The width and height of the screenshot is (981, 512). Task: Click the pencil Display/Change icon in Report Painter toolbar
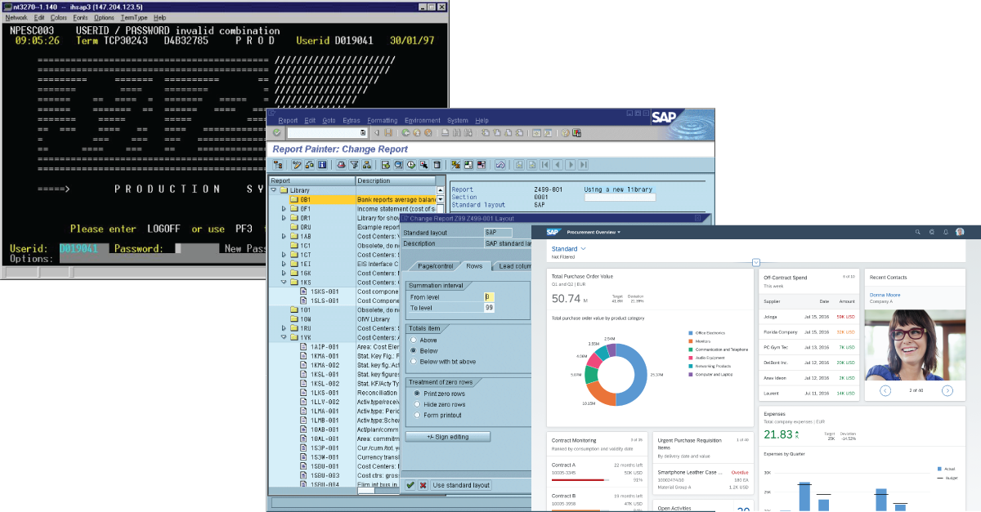point(297,165)
